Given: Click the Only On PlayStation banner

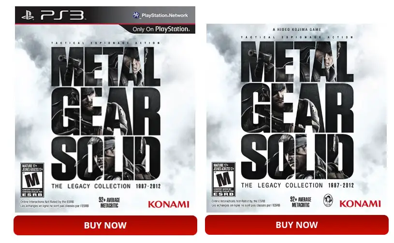Looking at the screenshot, I should click(161, 29).
